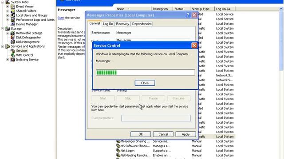This screenshot has height=159, width=284.
Task: Click the green service start progress bar
Action: tap(146, 72)
